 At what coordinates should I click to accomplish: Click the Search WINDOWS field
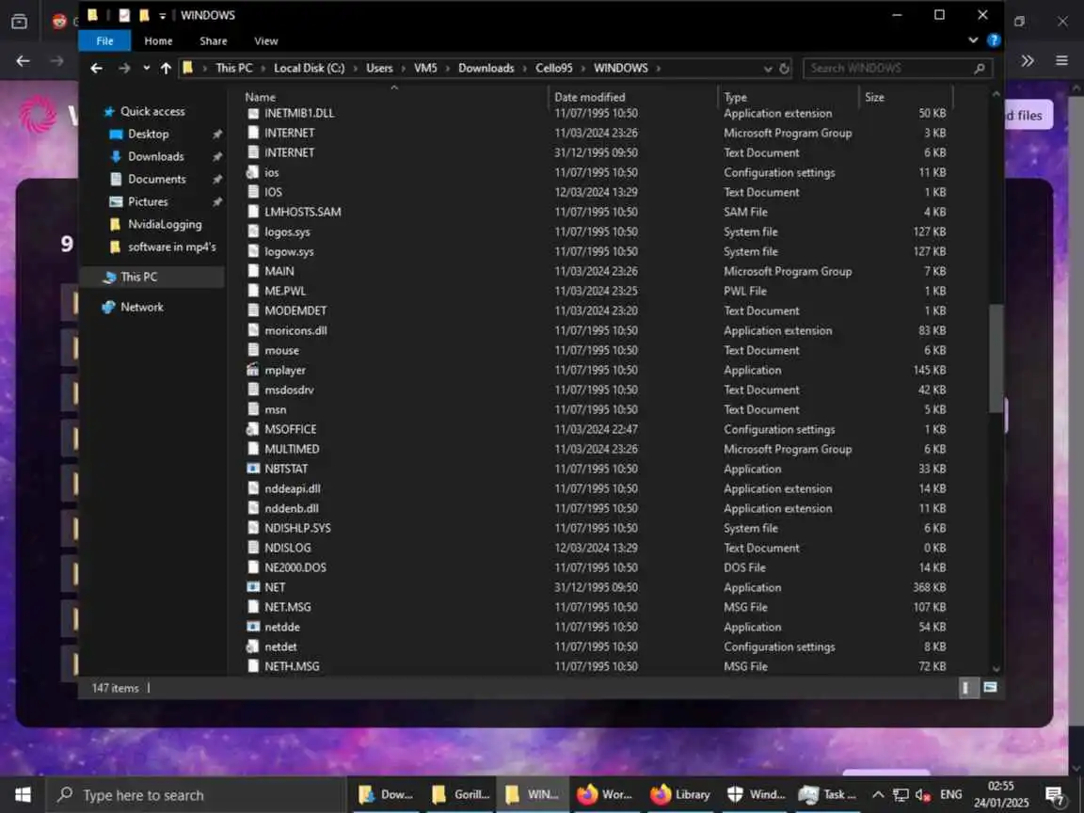tap(898, 69)
